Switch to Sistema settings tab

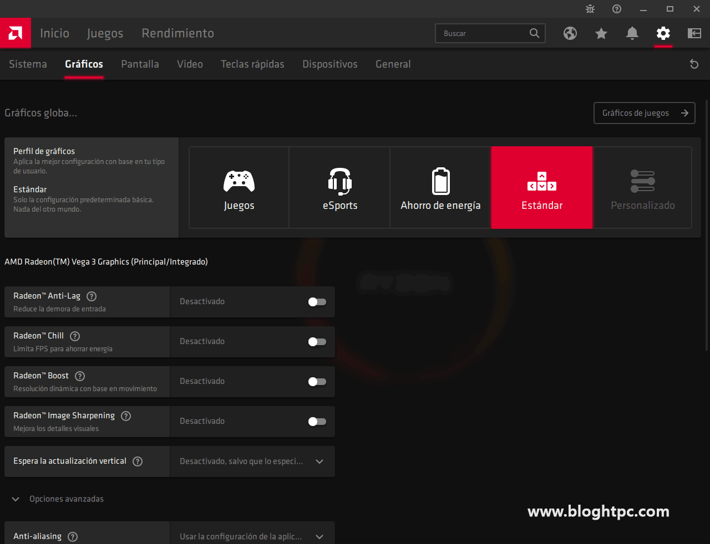tap(28, 64)
